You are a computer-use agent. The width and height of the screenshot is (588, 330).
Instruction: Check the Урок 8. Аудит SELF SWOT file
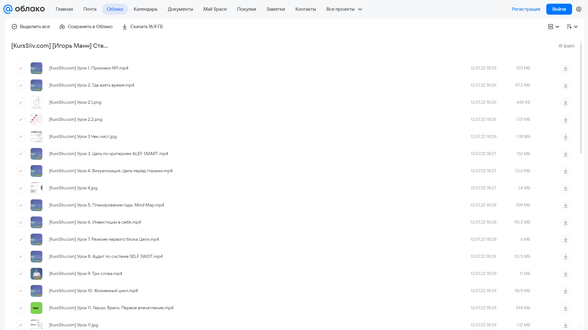pos(21,257)
